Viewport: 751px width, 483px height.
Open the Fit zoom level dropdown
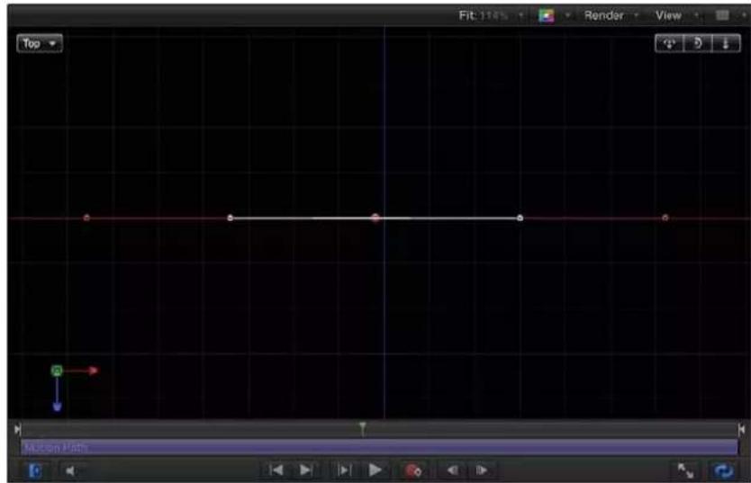[491, 16]
